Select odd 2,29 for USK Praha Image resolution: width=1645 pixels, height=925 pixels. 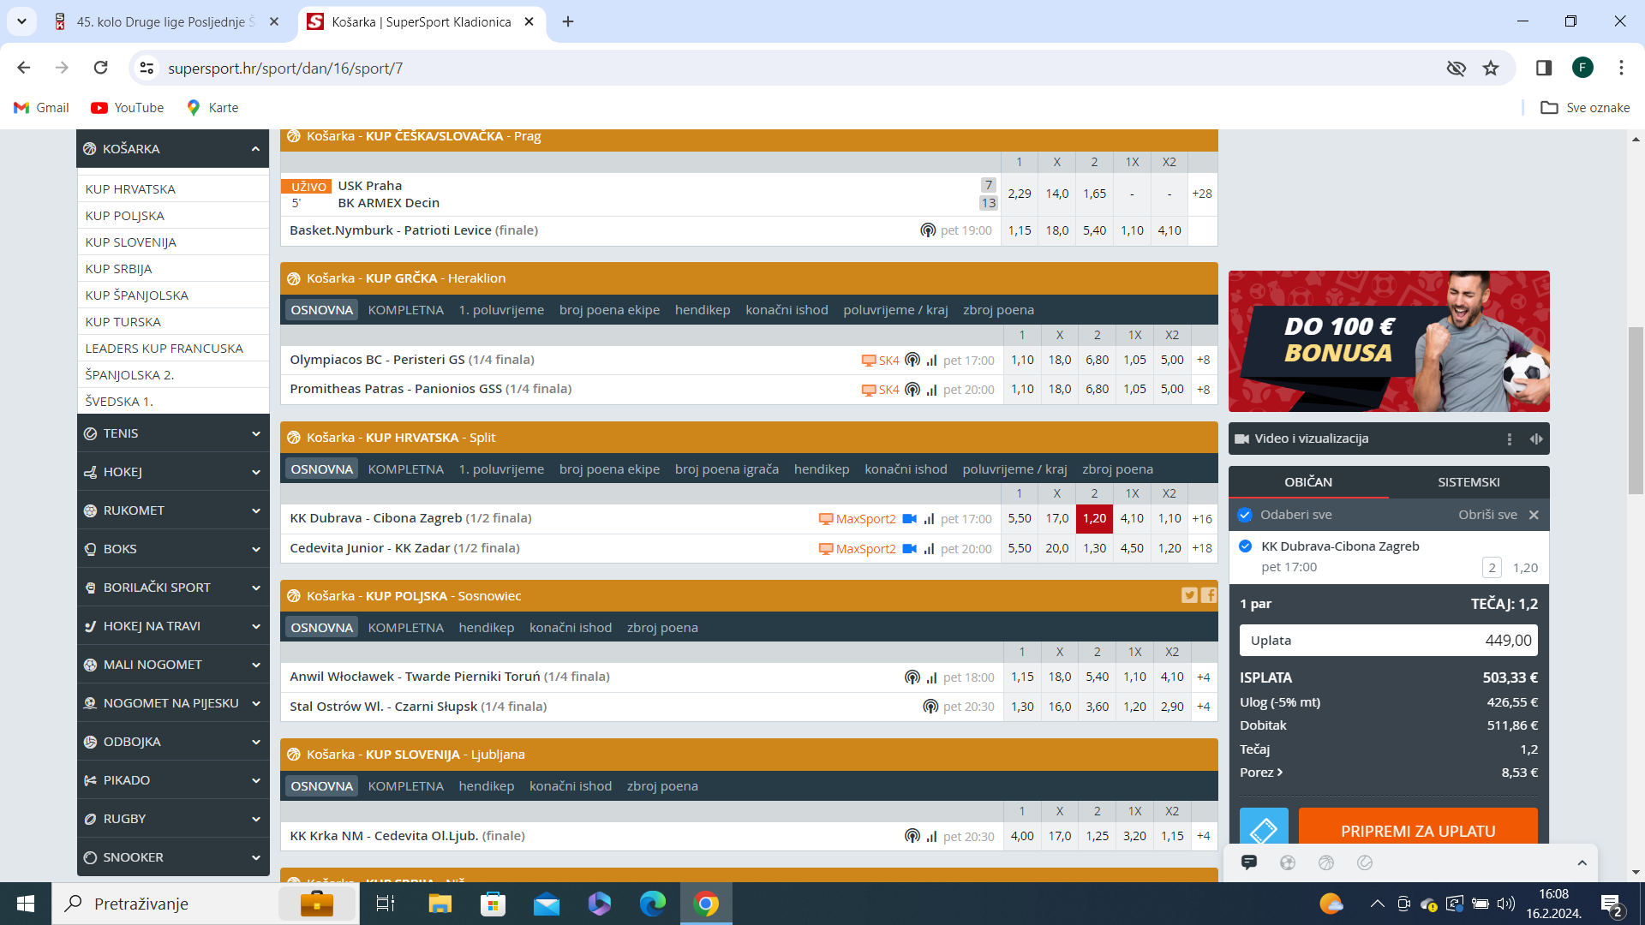point(1020,194)
